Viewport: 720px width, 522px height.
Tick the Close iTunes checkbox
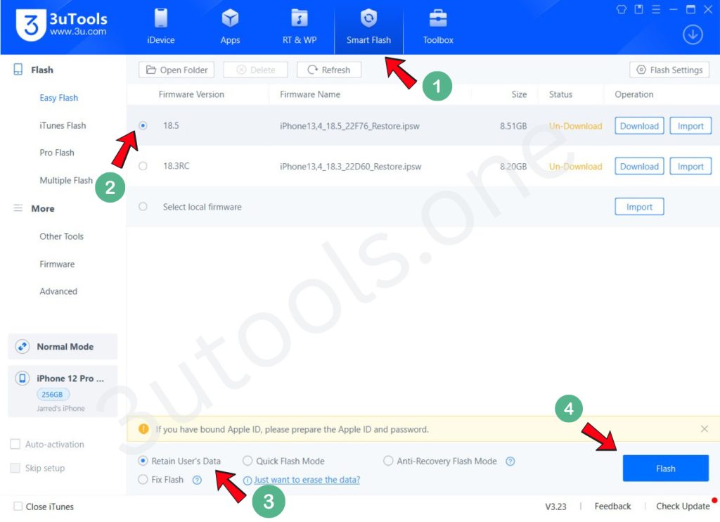tap(18, 507)
